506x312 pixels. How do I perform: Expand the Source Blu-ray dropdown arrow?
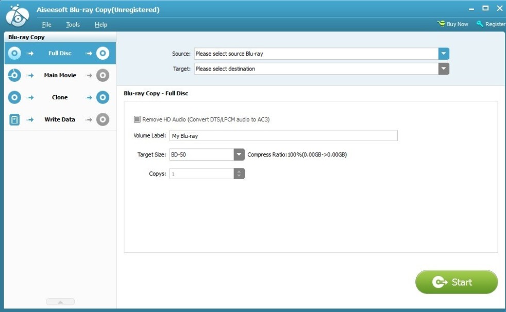(444, 54)
